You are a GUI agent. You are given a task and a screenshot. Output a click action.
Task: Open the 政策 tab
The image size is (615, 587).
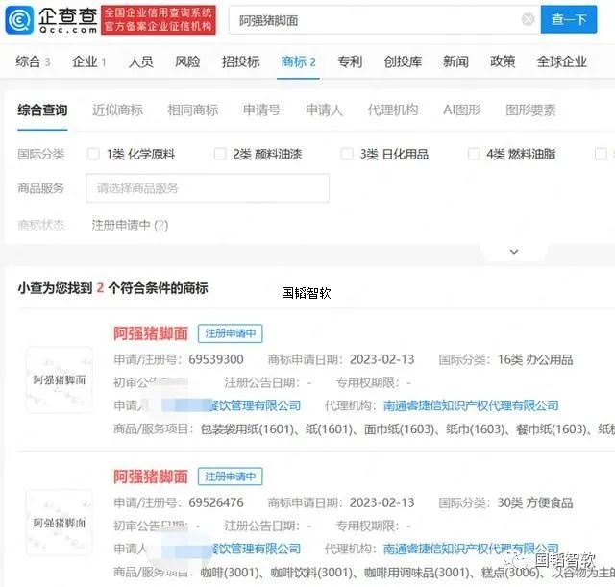coord(503,61)
